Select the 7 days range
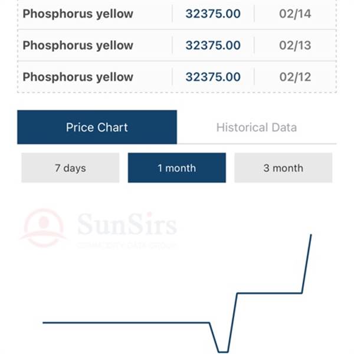 (x=70, y=168)
